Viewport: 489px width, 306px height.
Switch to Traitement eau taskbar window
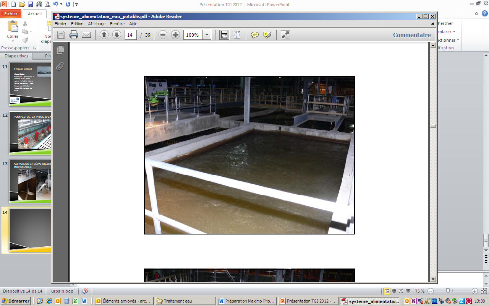click(185, 301)
